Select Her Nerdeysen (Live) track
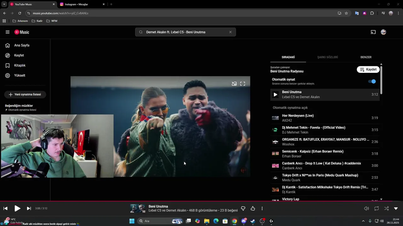 325,118
